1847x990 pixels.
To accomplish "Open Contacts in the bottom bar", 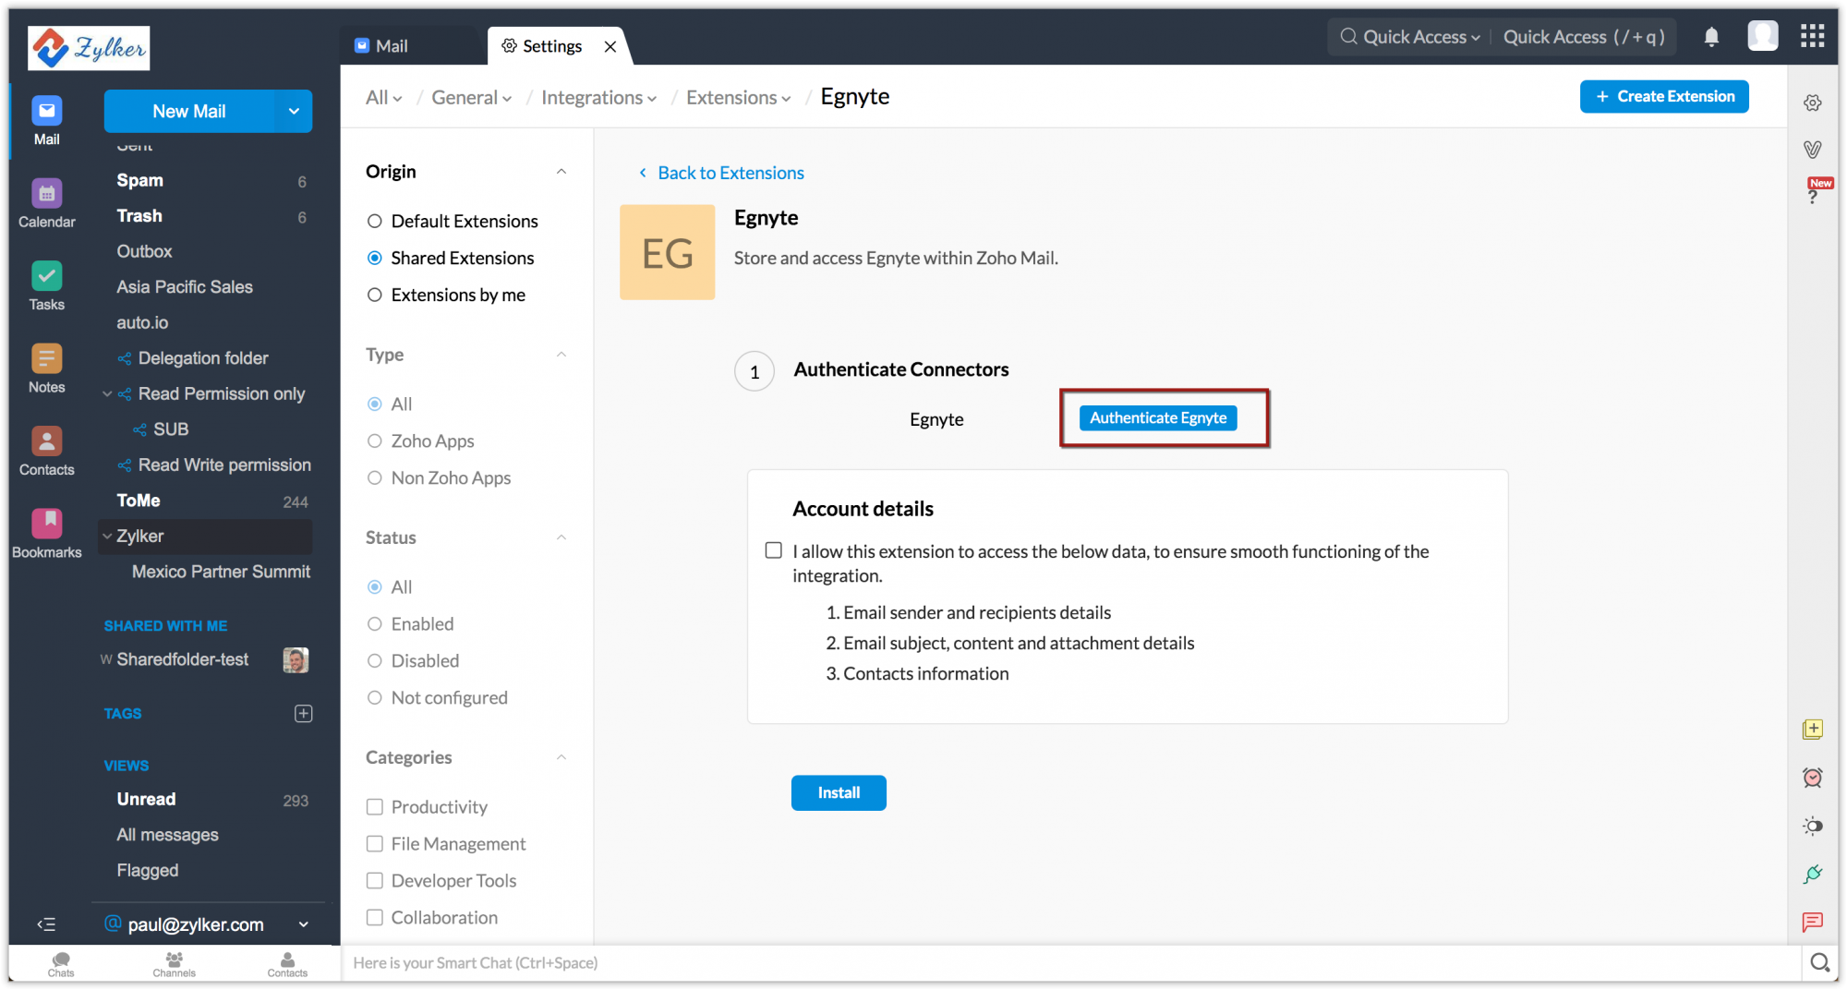I will (287, 963).
